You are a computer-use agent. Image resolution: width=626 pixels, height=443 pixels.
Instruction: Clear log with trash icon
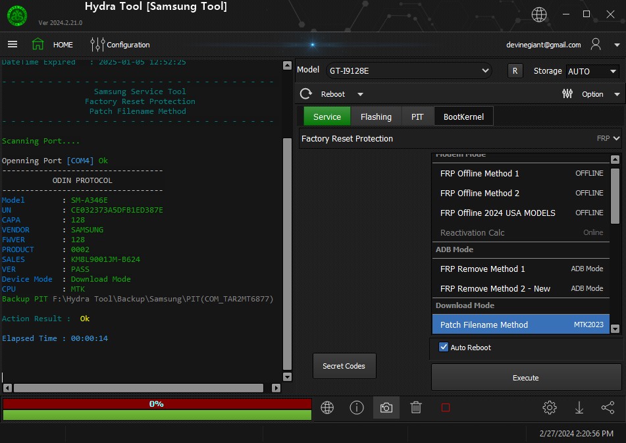(x=416, y=407)
